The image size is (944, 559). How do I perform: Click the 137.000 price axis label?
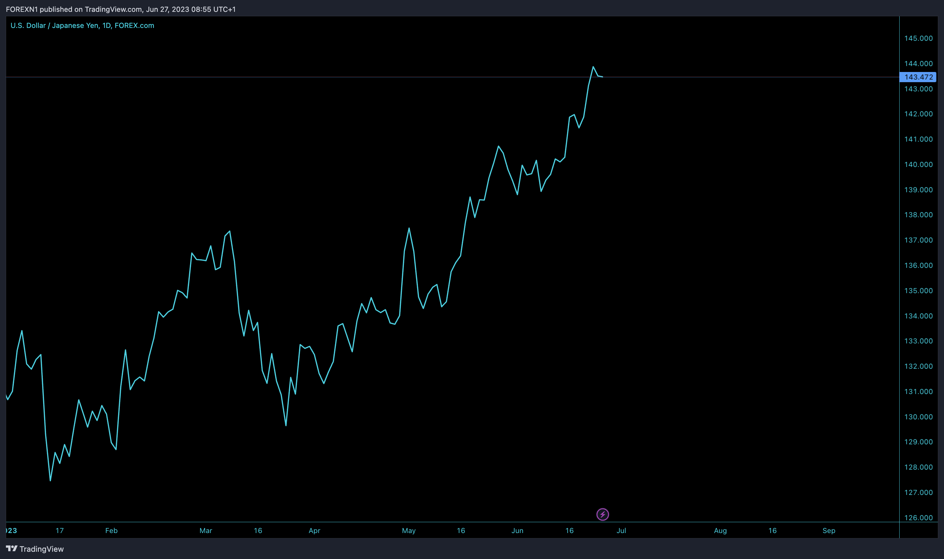918,240
